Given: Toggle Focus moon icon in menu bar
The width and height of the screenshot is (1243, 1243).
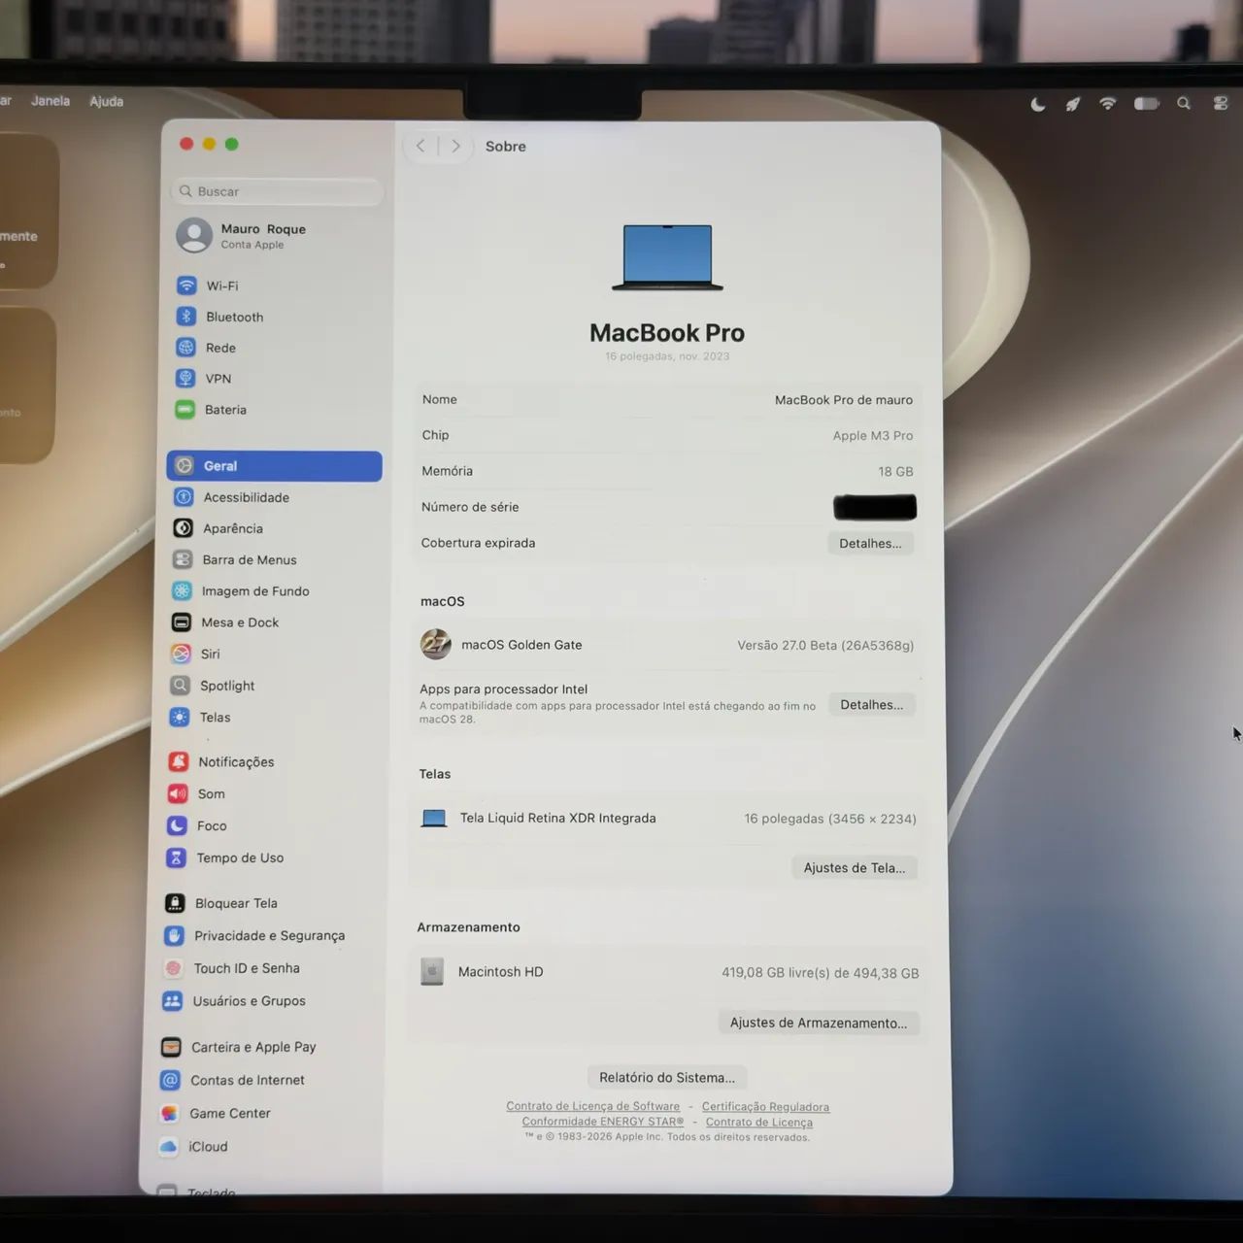Looking at the screenshot, I should tap(1038, 104).
